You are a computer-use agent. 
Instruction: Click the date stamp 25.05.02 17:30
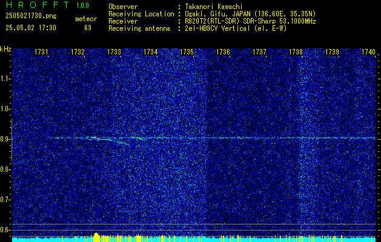(x=31, y=28)
